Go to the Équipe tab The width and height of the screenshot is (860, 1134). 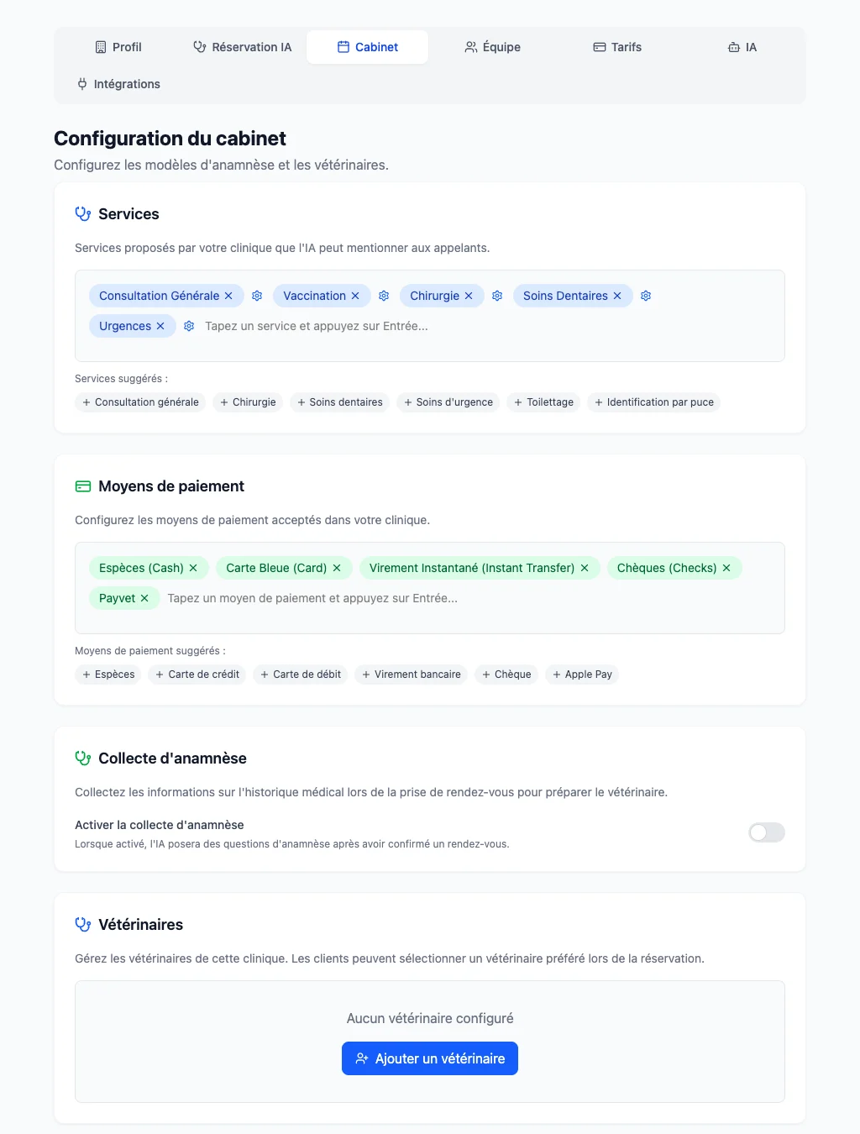point(493,47)
